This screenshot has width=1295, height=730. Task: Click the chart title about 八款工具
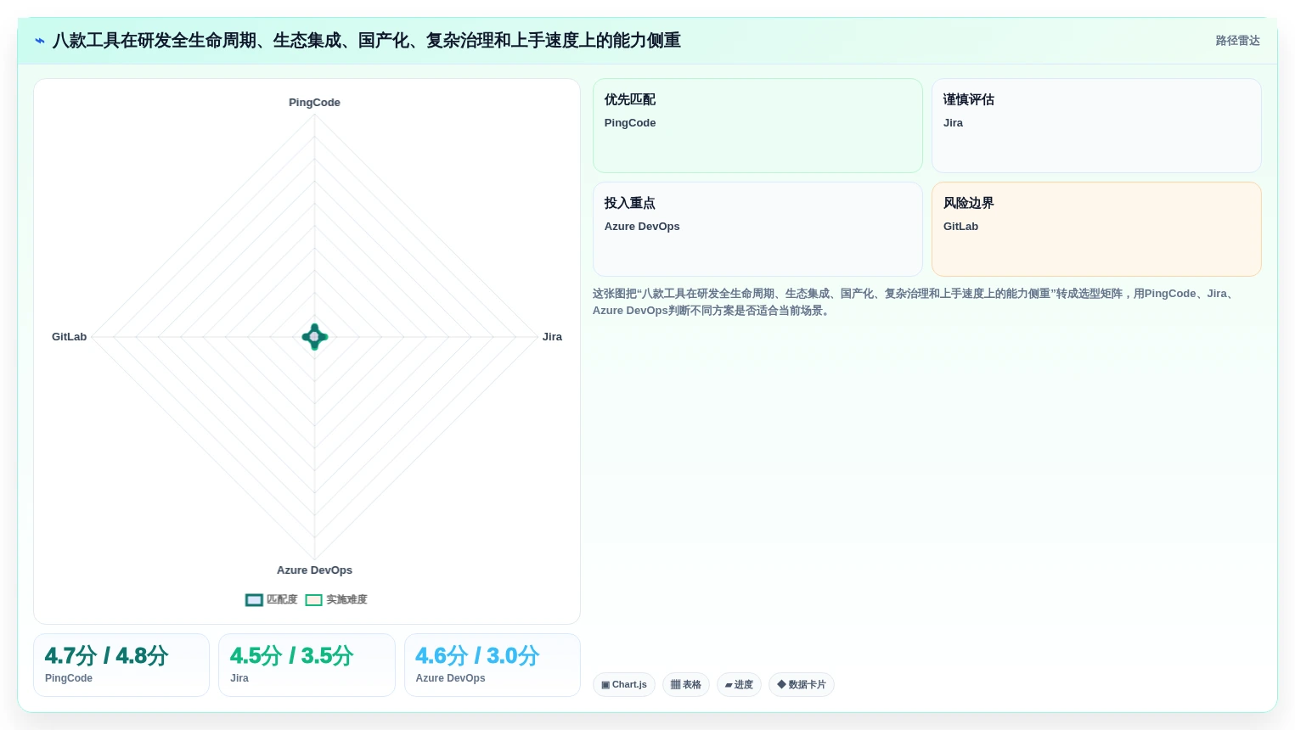[x=366, y=41]
